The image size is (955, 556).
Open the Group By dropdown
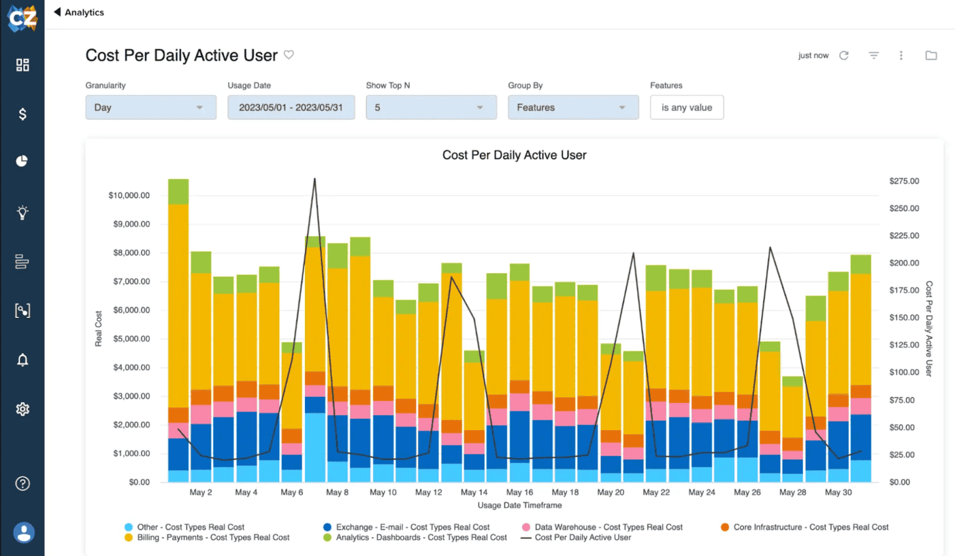click(572, 107)
